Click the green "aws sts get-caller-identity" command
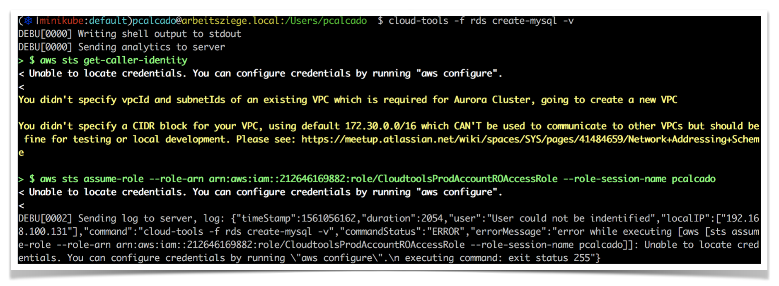Viewport: 779px width, 286px height. coord(114,60)
